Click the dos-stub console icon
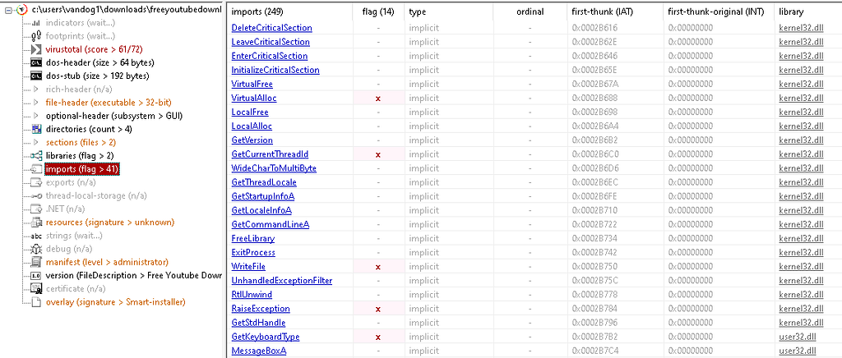Viewport: 842px width, 358px height. coord(36,76)
